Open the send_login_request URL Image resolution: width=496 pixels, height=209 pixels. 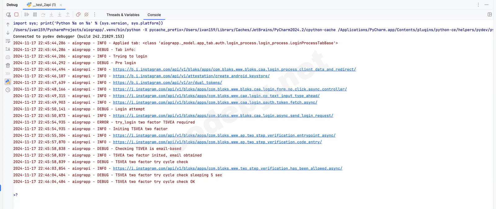tap(223, 116)
